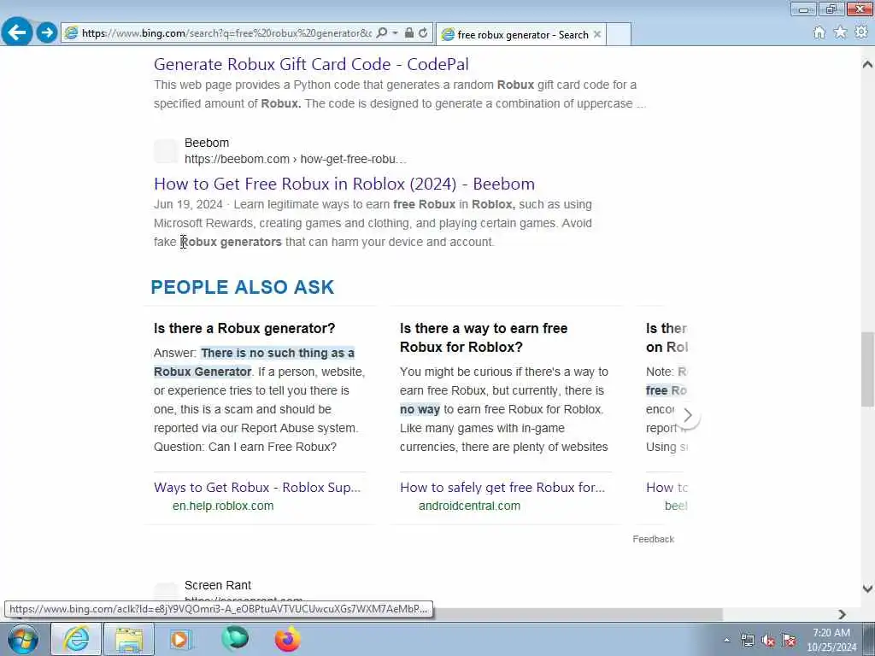Open the File Explorer taskbar icon
Screen dimensions: 875x656
pyautogui.click(x=129, y=639)
